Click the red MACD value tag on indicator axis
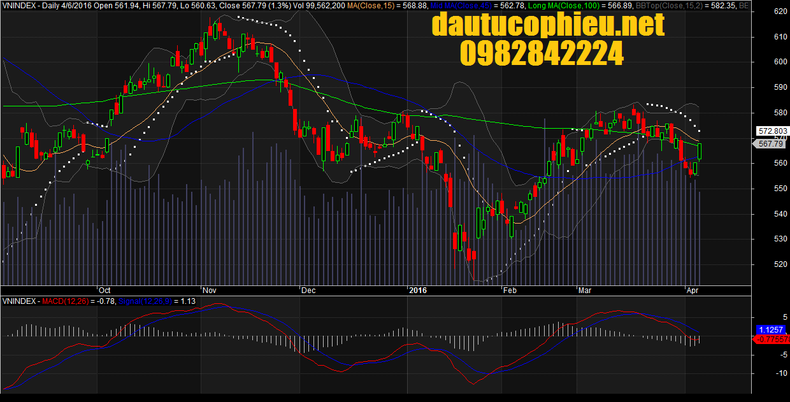 click(x=772, y=340)
